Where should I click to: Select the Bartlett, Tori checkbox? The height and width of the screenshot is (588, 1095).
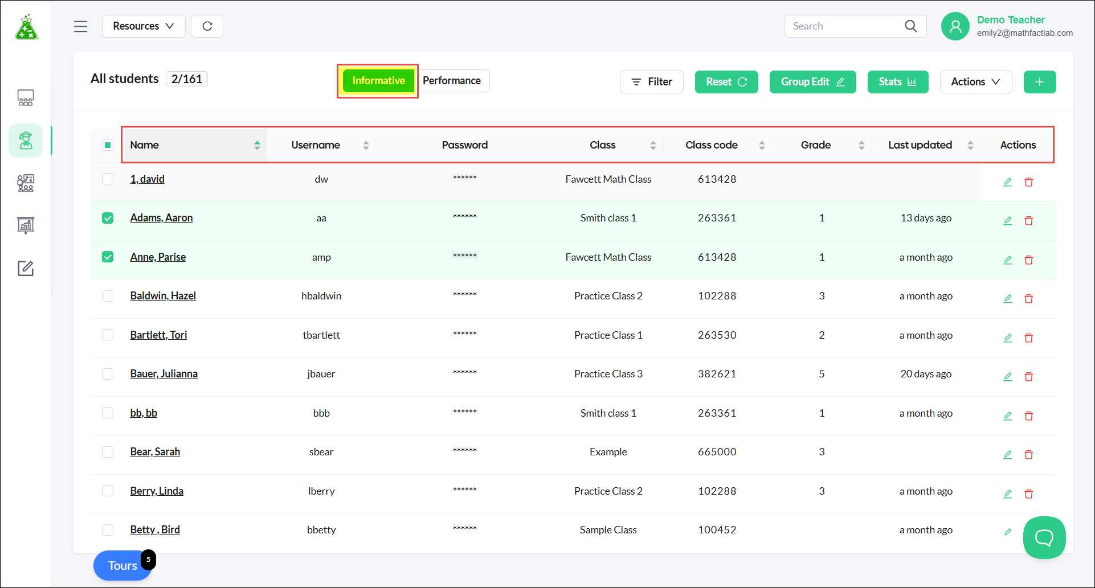[108, 335]
